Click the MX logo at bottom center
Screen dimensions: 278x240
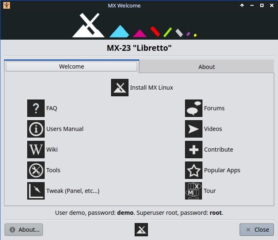[x=141, y=230]
